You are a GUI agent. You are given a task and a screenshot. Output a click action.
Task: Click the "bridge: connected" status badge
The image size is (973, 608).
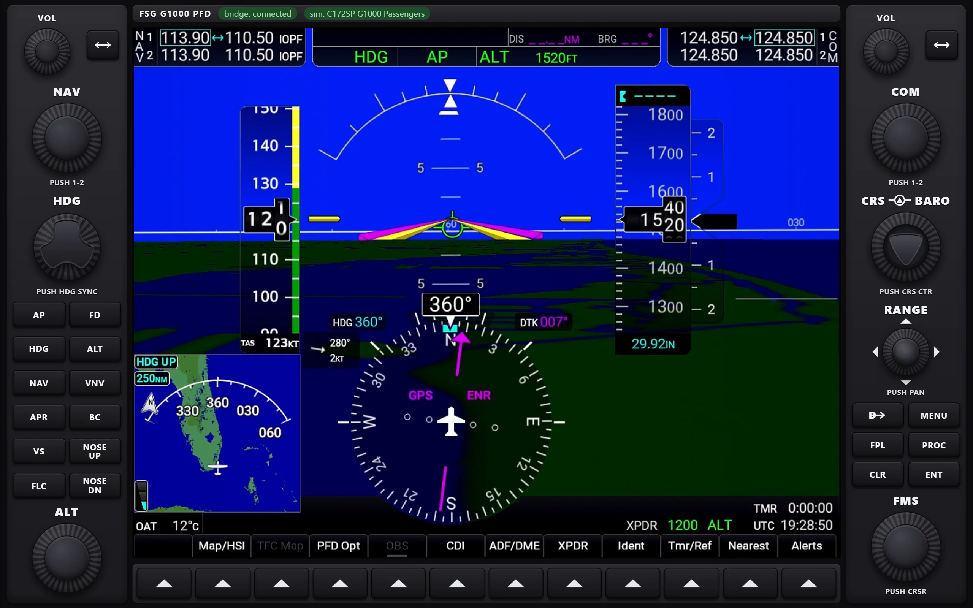[x=258, y=14]
